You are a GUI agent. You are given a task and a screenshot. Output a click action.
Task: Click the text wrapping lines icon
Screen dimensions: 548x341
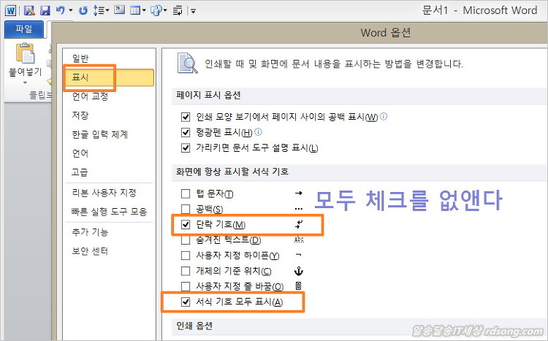coord(178,11)
